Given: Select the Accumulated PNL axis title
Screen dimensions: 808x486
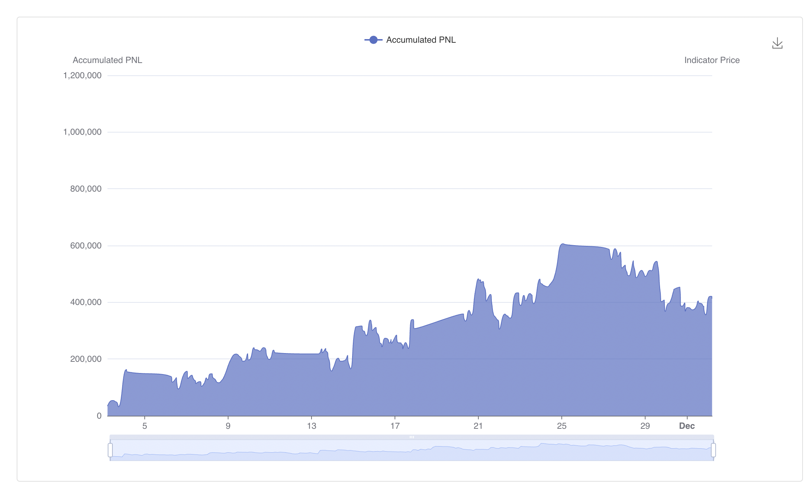Looking at the screenshot, I should [x=107, y=60].
